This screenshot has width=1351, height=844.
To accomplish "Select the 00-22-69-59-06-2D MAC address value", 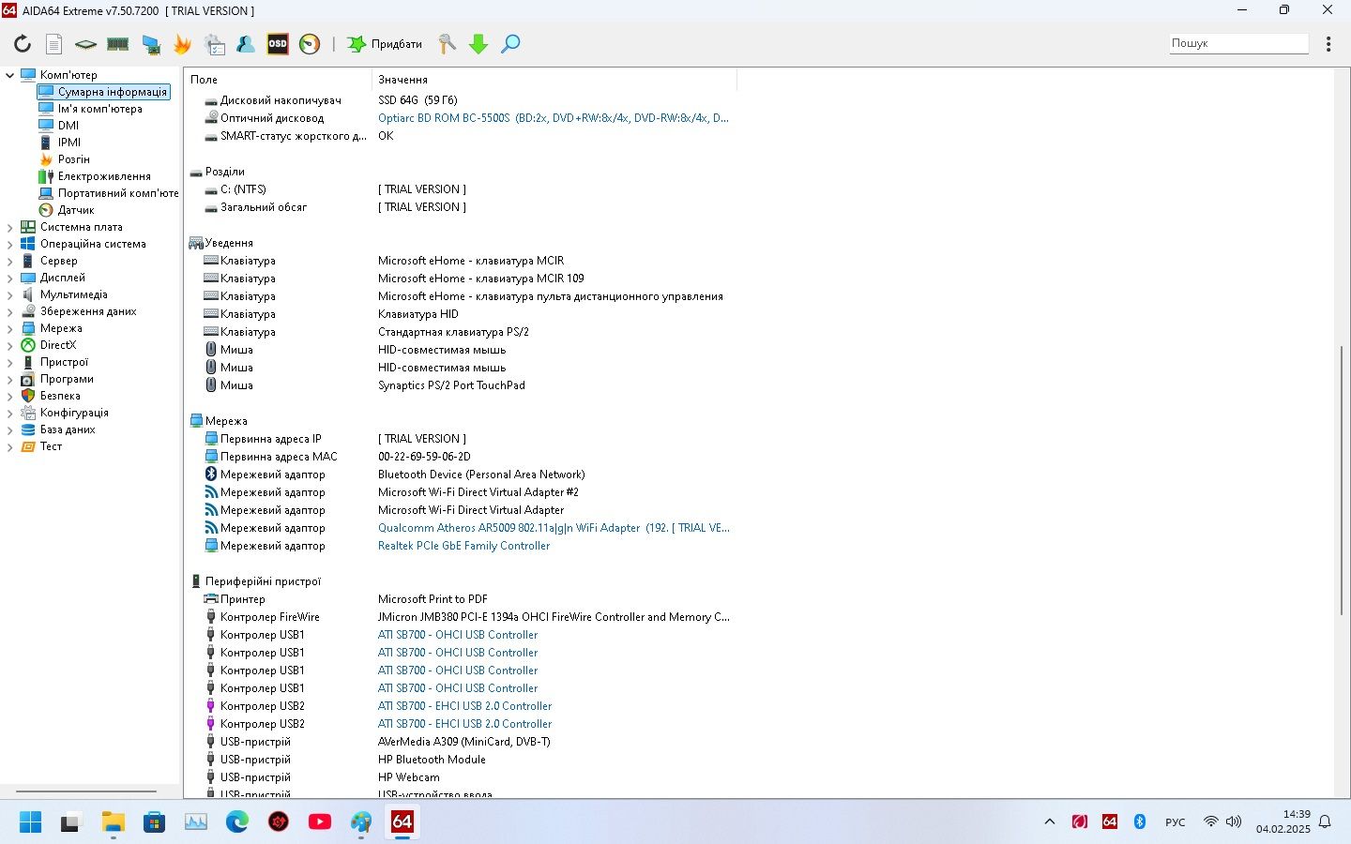I will click(424, 457).
